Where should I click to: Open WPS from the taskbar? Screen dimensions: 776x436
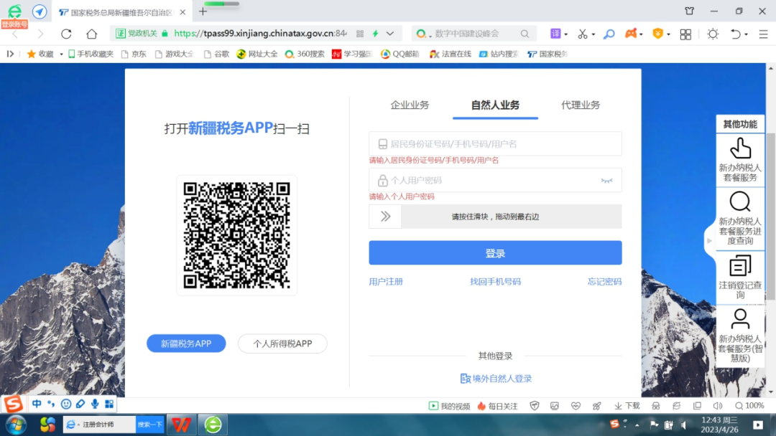[x=182, y=425]
